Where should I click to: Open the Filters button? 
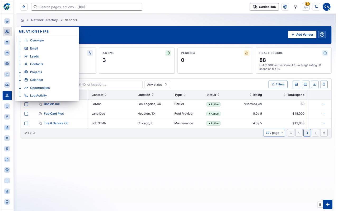[x=278, y=84]
